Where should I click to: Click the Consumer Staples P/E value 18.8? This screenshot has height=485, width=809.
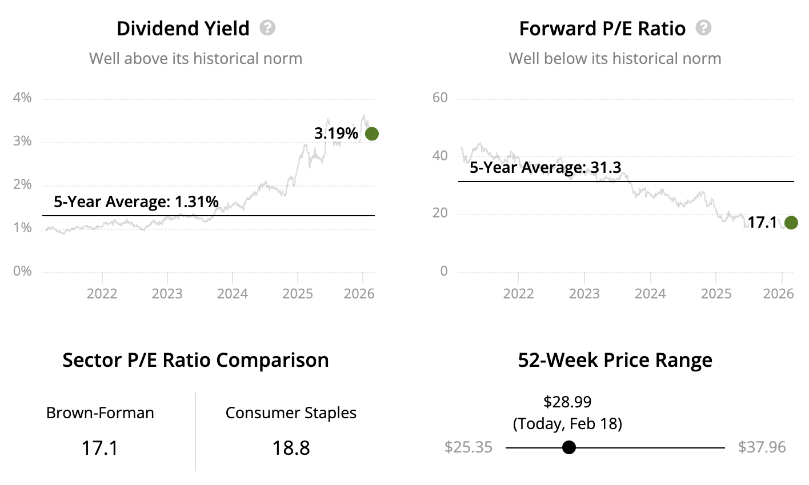291,448
